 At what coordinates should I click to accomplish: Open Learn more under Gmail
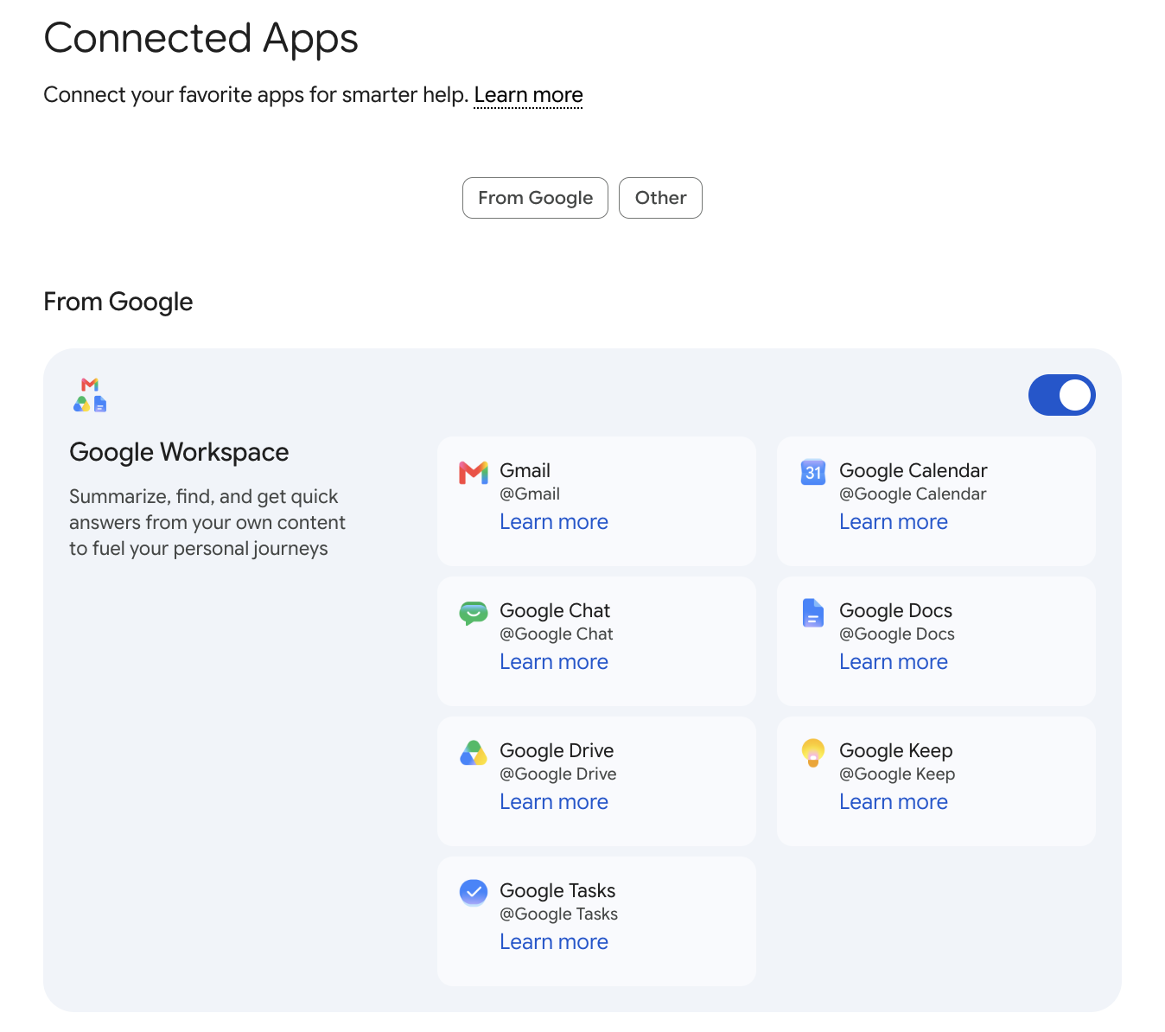pyautogui.click(x=554, y=522)
